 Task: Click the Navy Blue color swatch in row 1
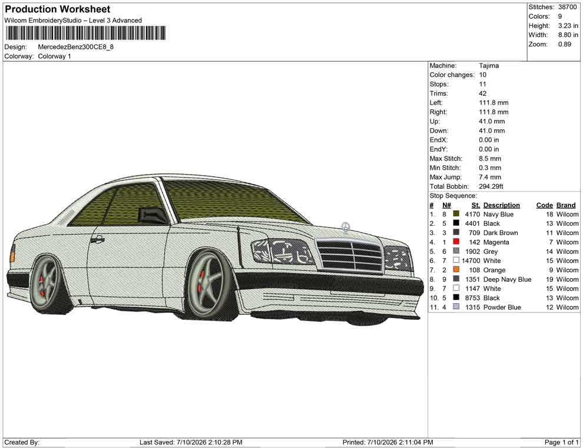(x=456, y=214)
